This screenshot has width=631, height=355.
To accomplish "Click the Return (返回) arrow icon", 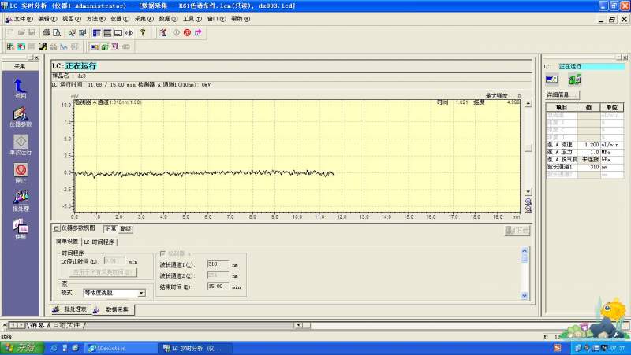I will click(21, 85).
